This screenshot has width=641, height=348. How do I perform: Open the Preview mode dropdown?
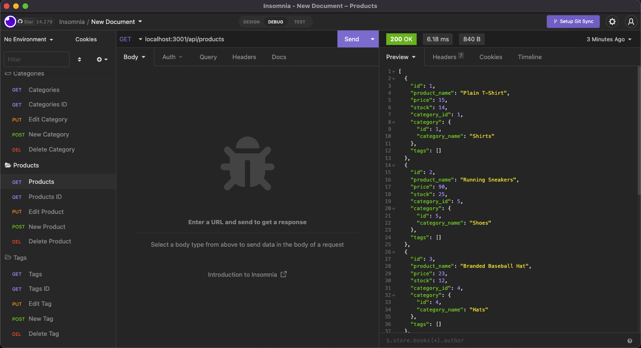point(401,57)
